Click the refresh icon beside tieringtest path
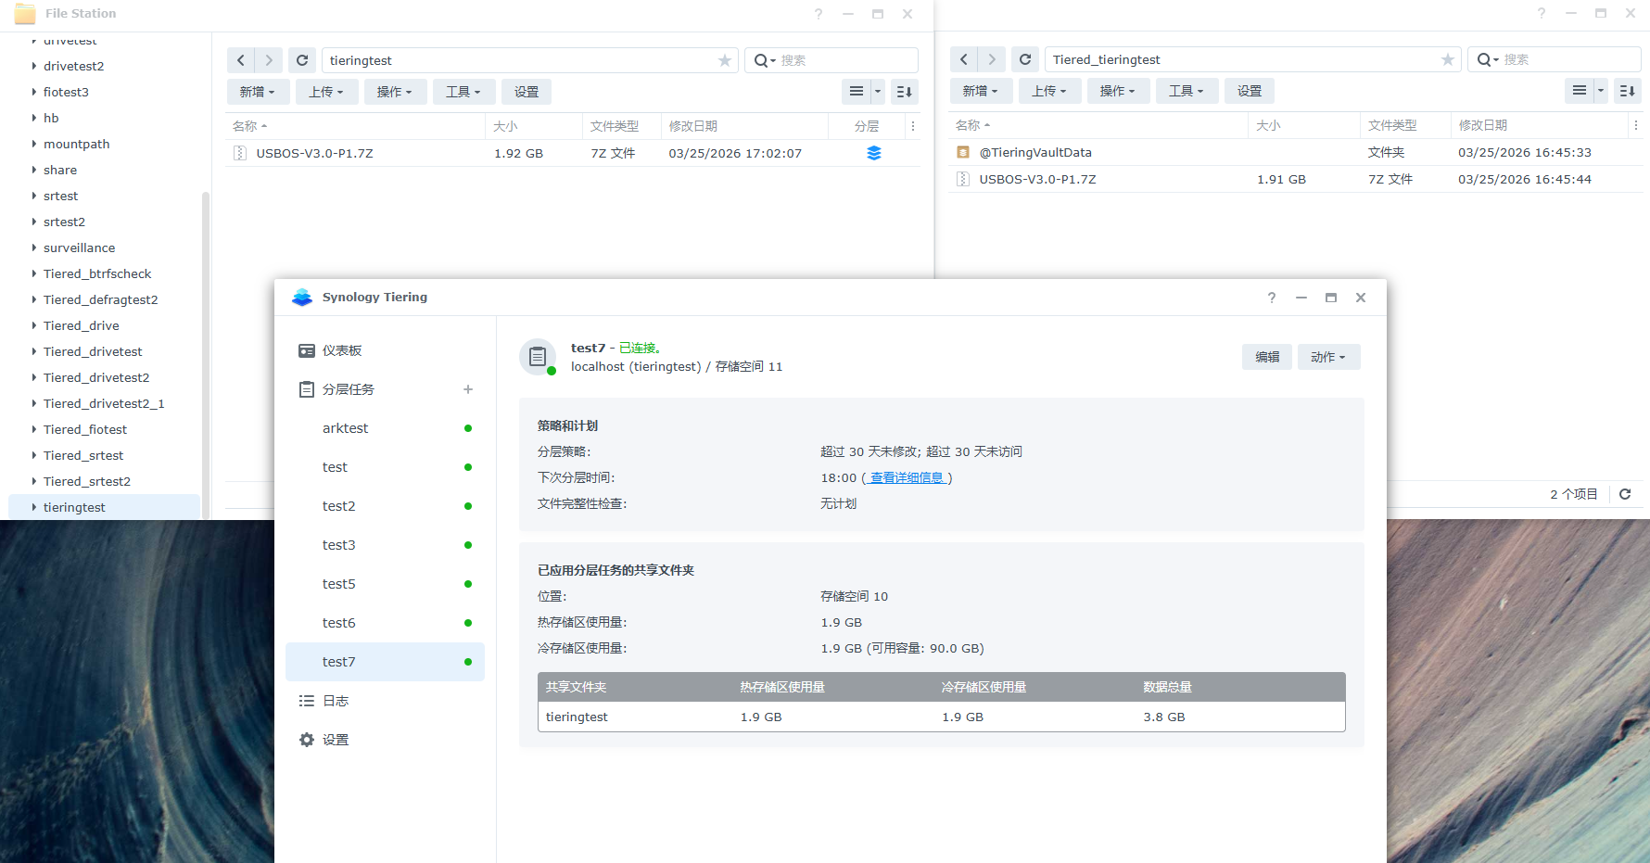1650x863 pixels. point(302,60)
